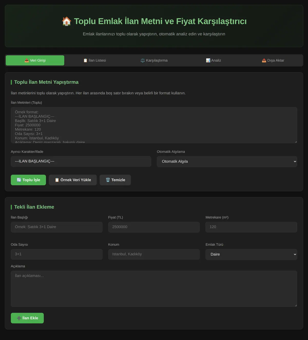
Task: Load sample data with Örnek Veri Yükle
Action: [73, 180]
